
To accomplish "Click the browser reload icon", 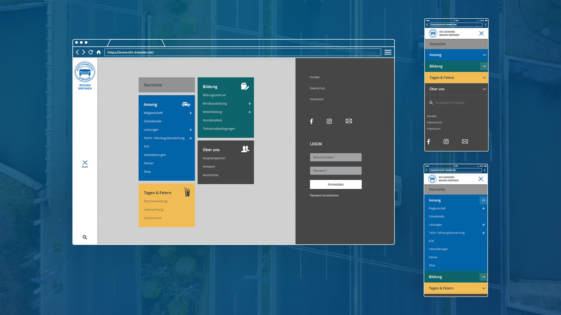I will (91, 52).
